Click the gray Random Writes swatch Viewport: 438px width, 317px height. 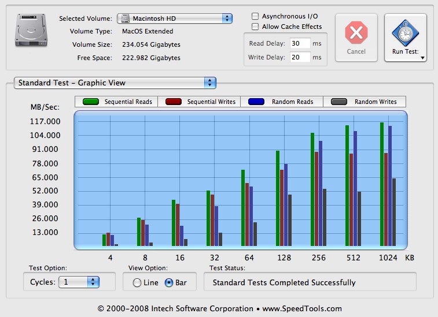[339, 102]
